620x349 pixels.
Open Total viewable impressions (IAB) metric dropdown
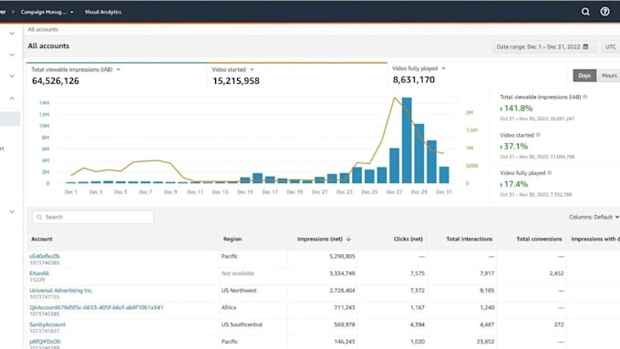click(x=119, y=69)
